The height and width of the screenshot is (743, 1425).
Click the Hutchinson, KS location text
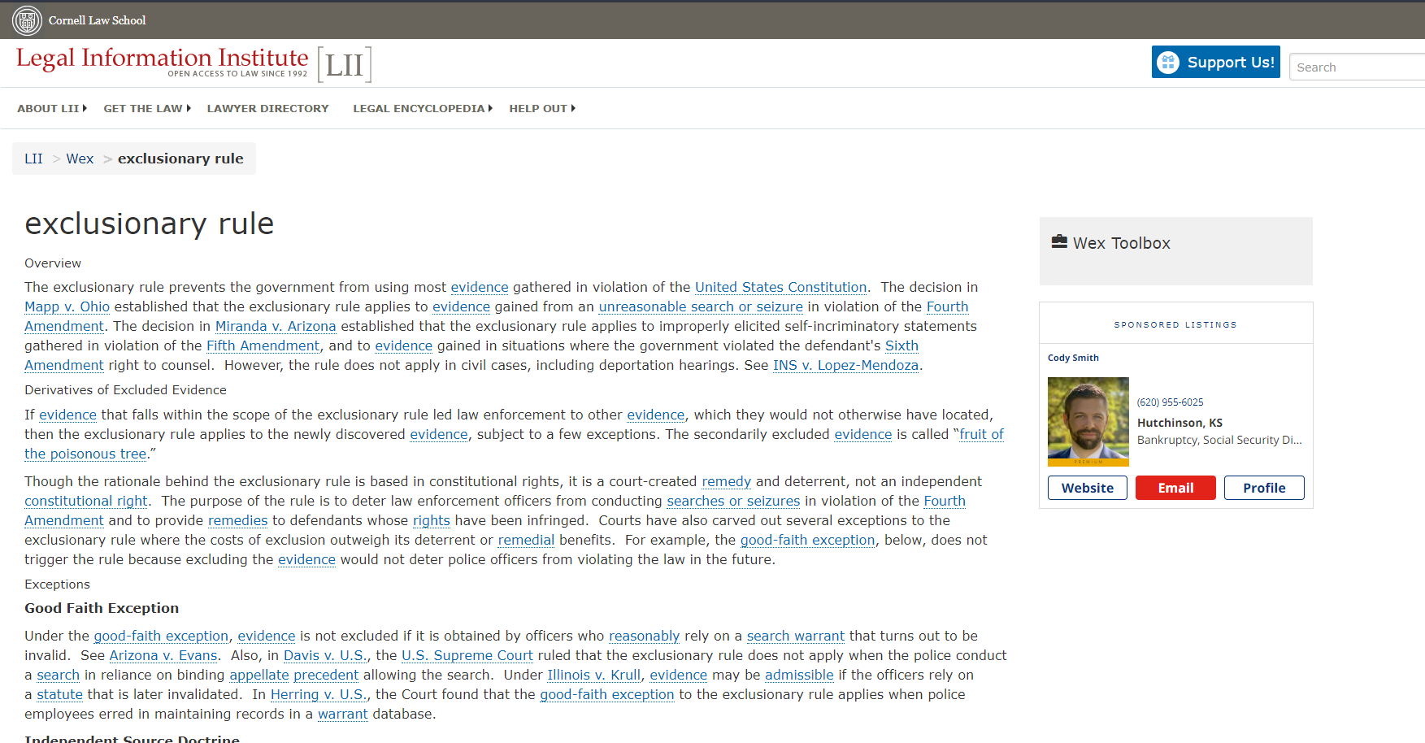coord(1180,423)
